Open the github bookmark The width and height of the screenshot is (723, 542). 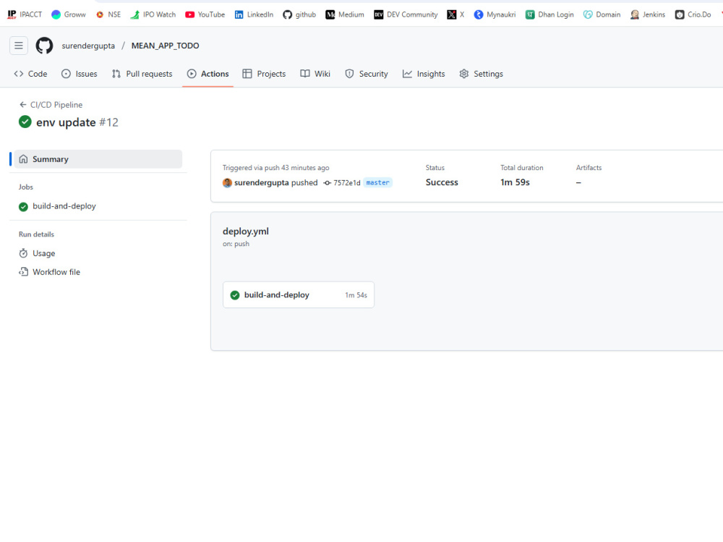[300, 14]
